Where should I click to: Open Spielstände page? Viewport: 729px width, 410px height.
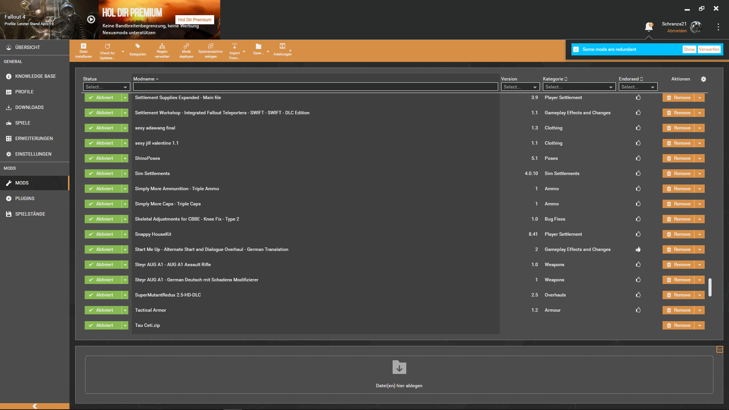[x=35, y=214]
